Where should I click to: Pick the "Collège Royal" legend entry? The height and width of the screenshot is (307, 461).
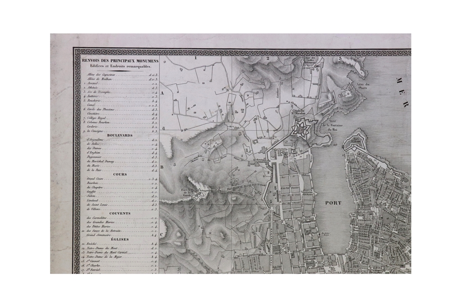click(120, 118)
